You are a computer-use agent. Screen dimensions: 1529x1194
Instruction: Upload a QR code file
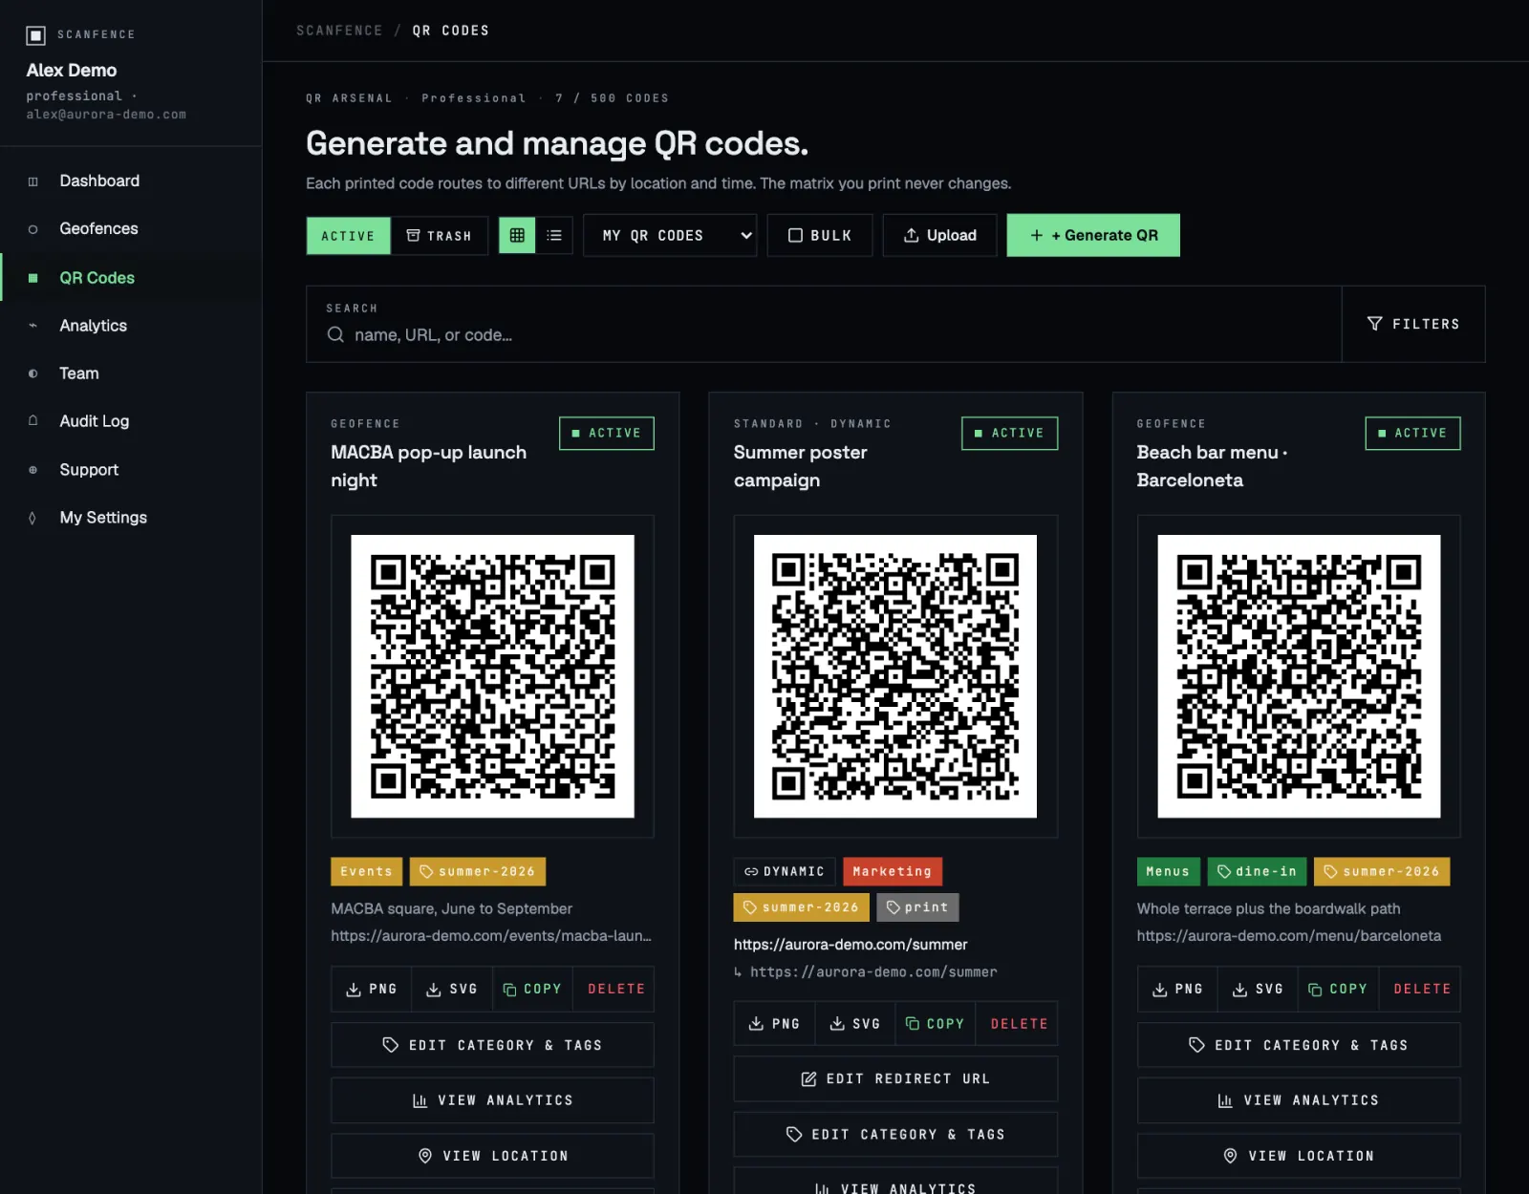(x=940, y=235)
